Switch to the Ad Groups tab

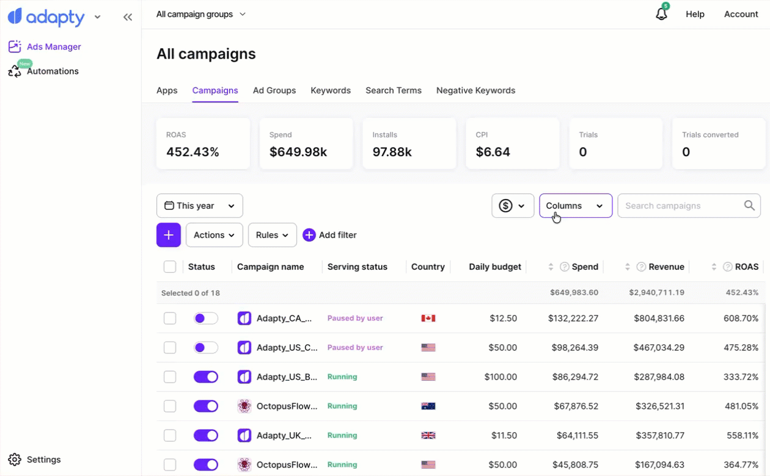click(x=274, y=90)
